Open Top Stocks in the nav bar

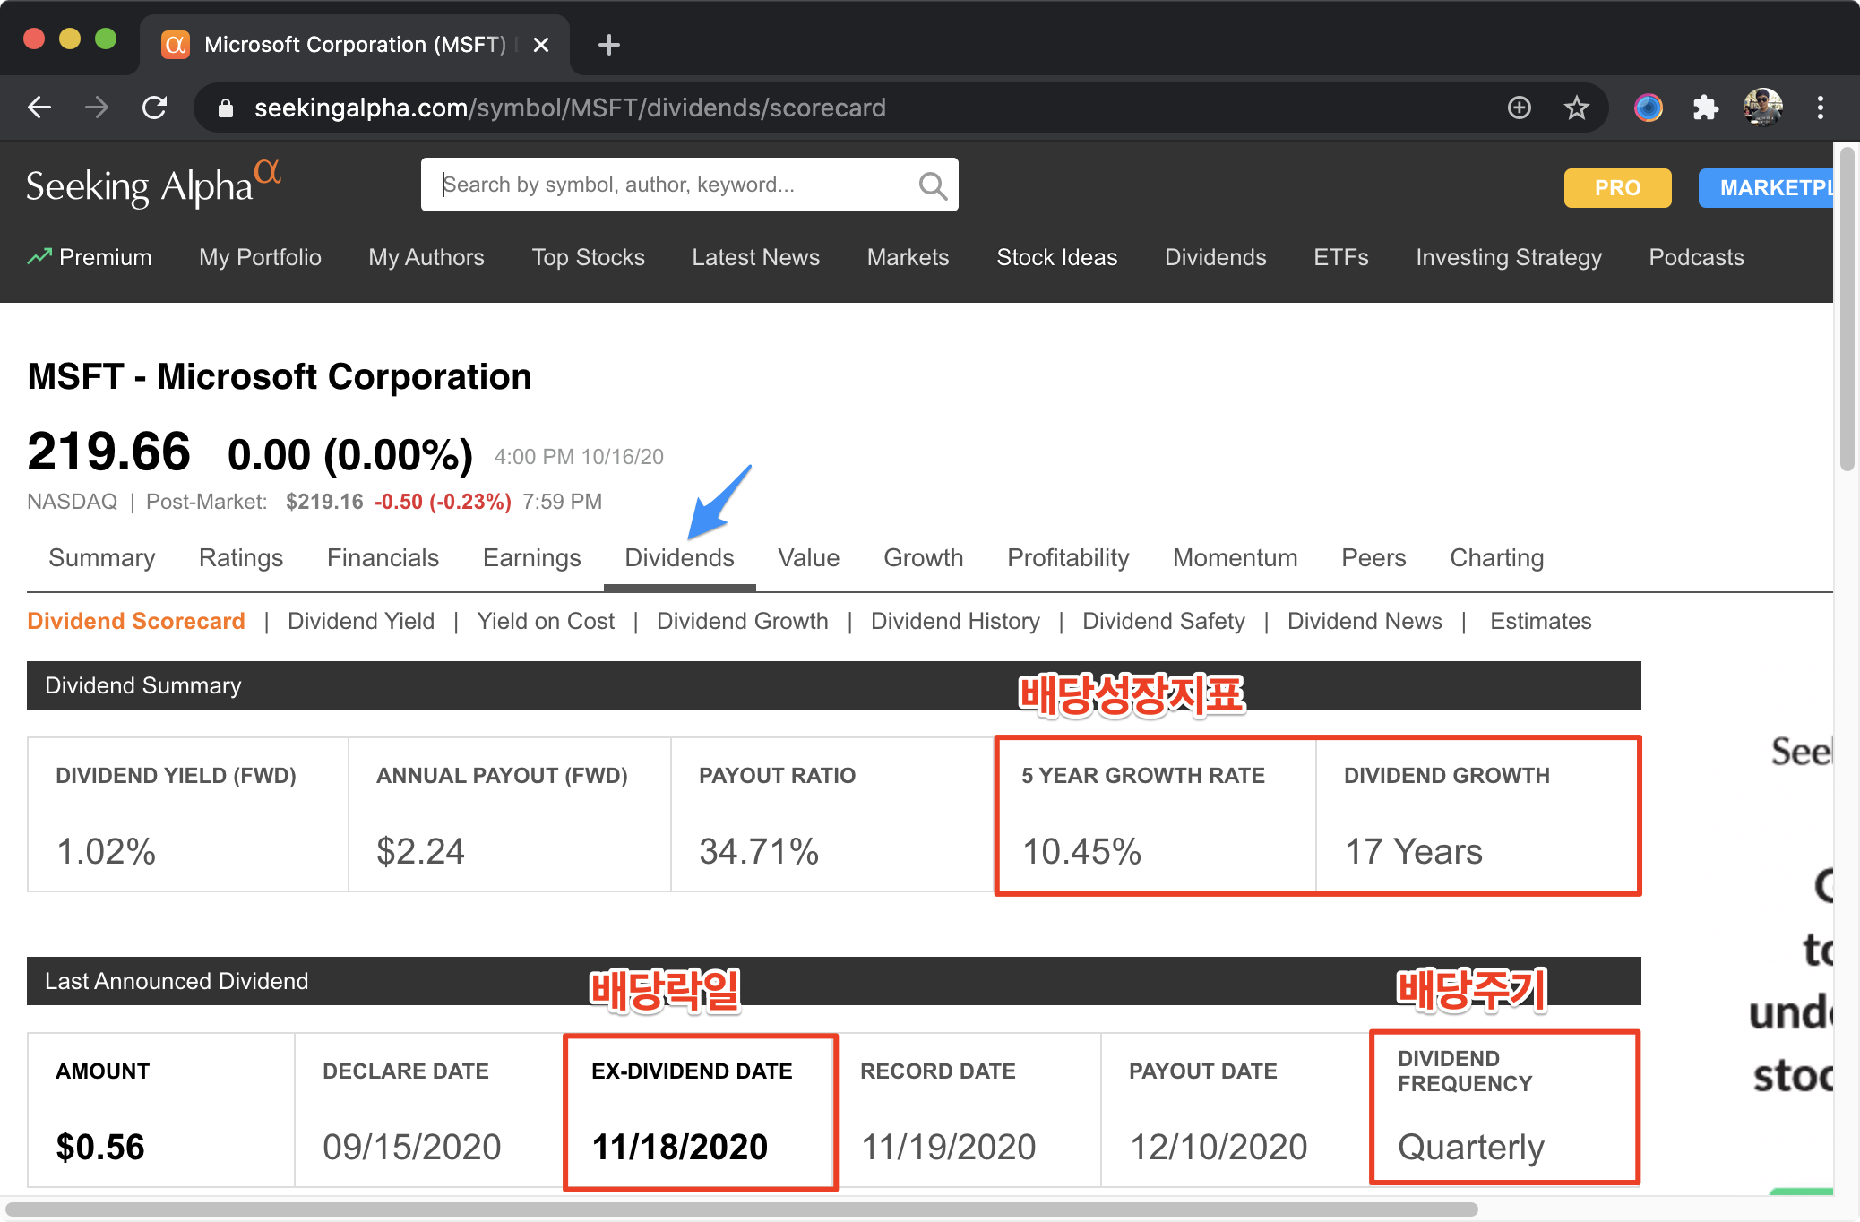pyautogui.click(x=588, y=257)
